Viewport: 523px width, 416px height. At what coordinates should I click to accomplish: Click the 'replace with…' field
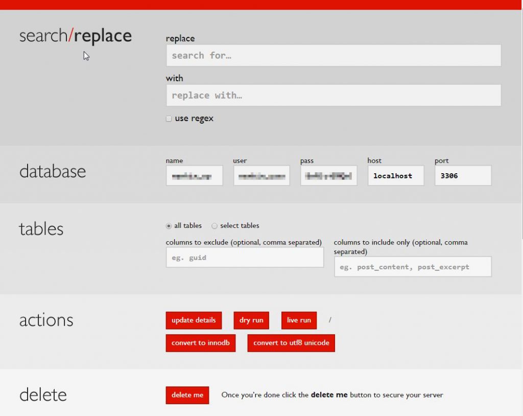(x=334, y=96)
